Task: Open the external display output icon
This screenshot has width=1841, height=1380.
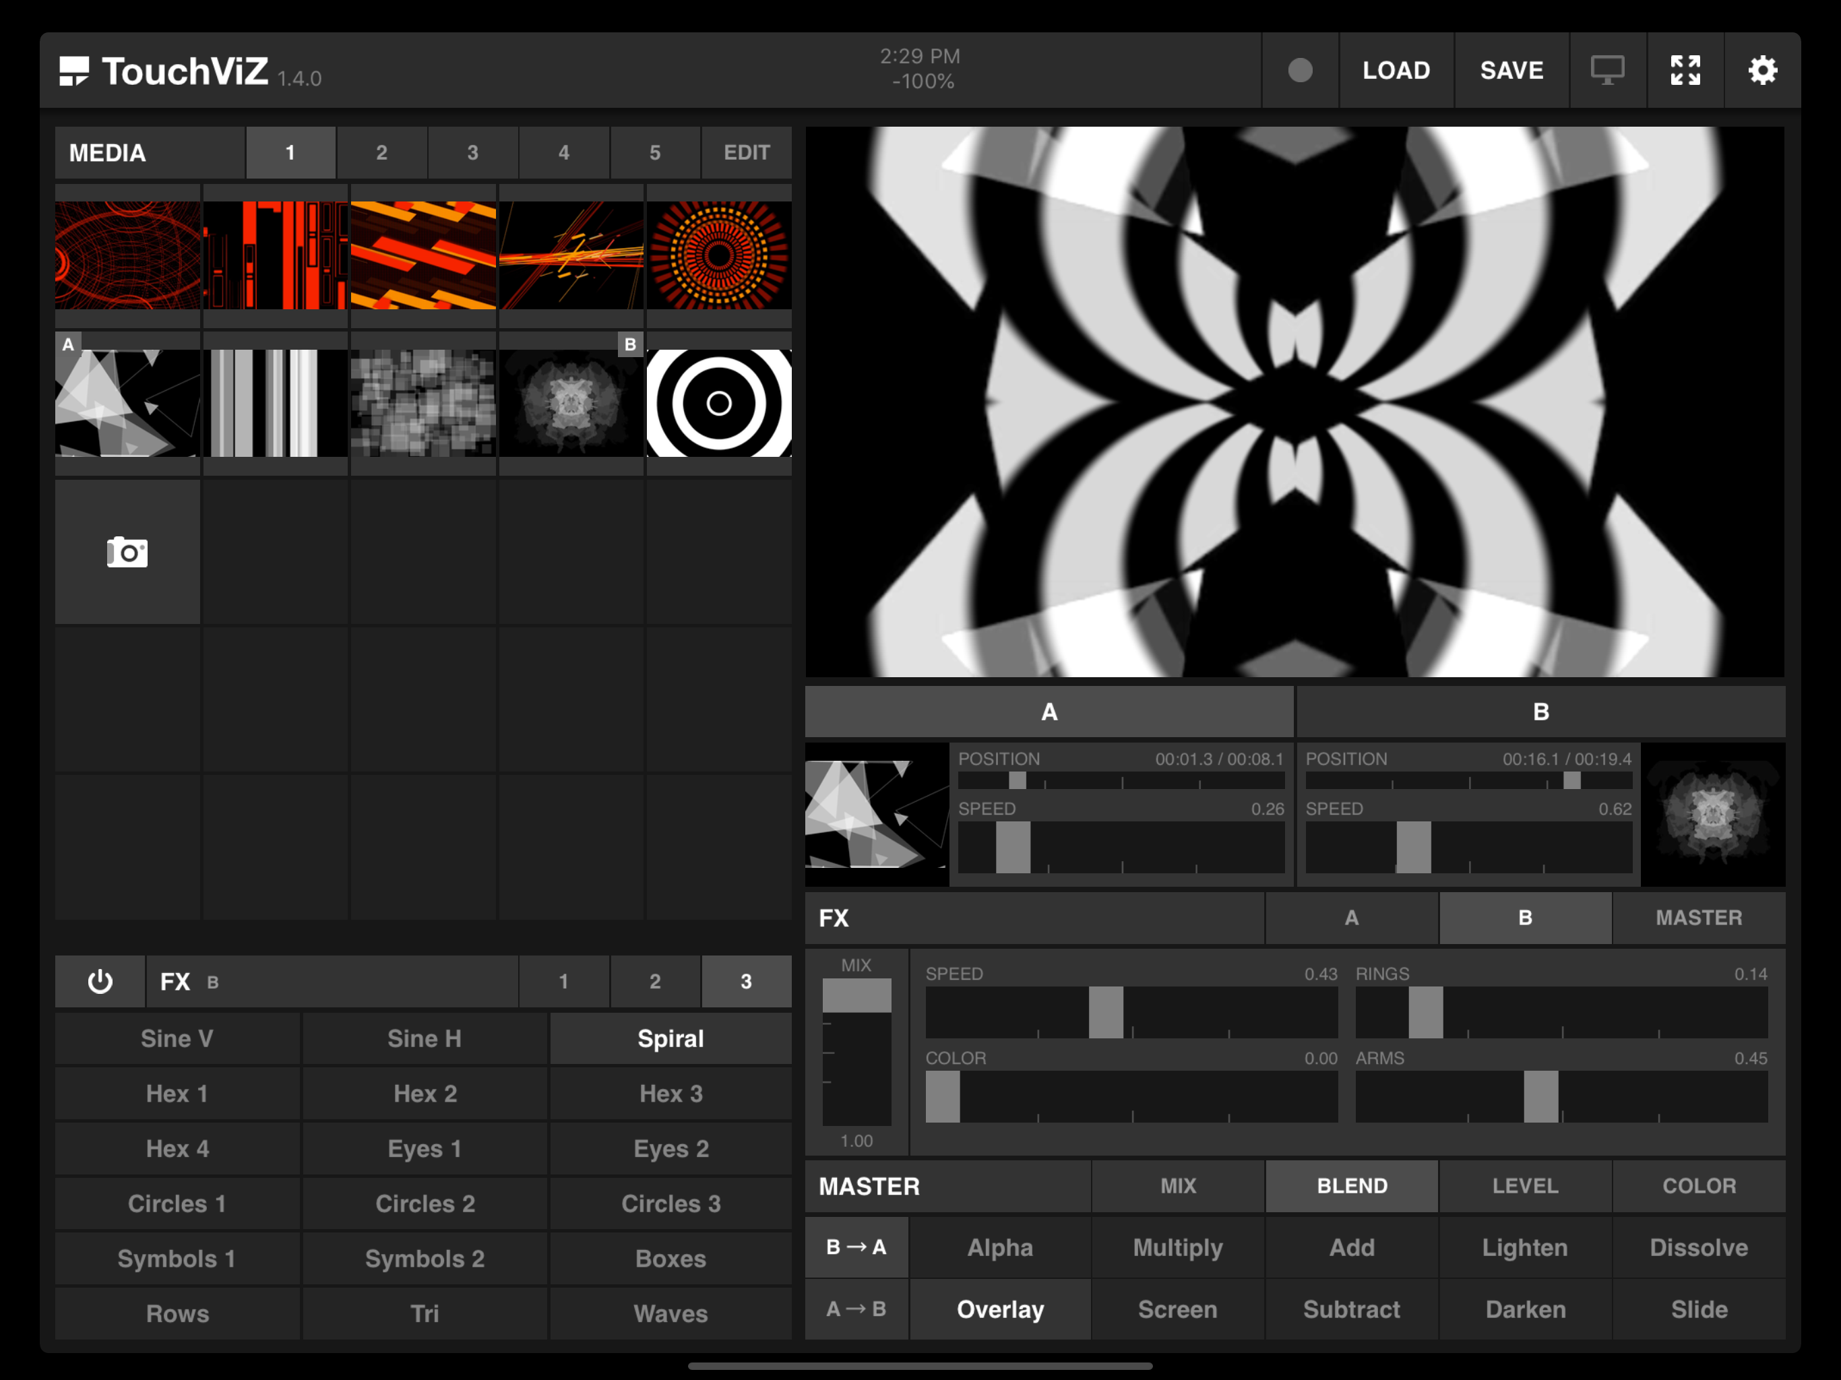Action: pos(1607,71)
